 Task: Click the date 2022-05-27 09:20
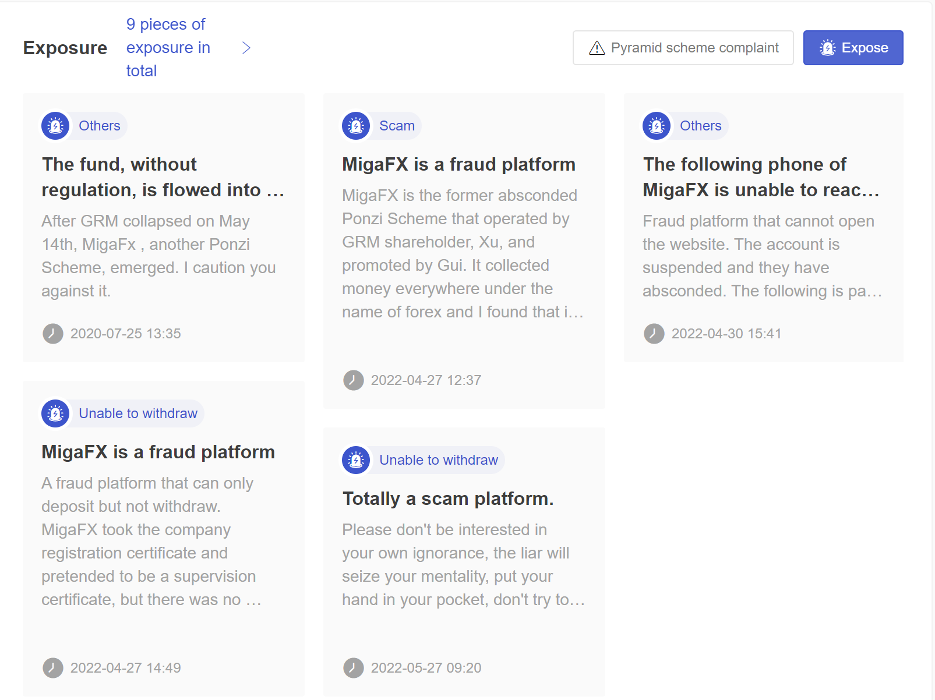pos(426,668)
